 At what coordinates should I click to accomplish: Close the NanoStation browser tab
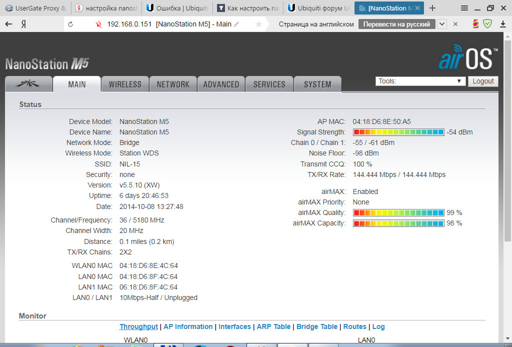[x=417, y=8]
